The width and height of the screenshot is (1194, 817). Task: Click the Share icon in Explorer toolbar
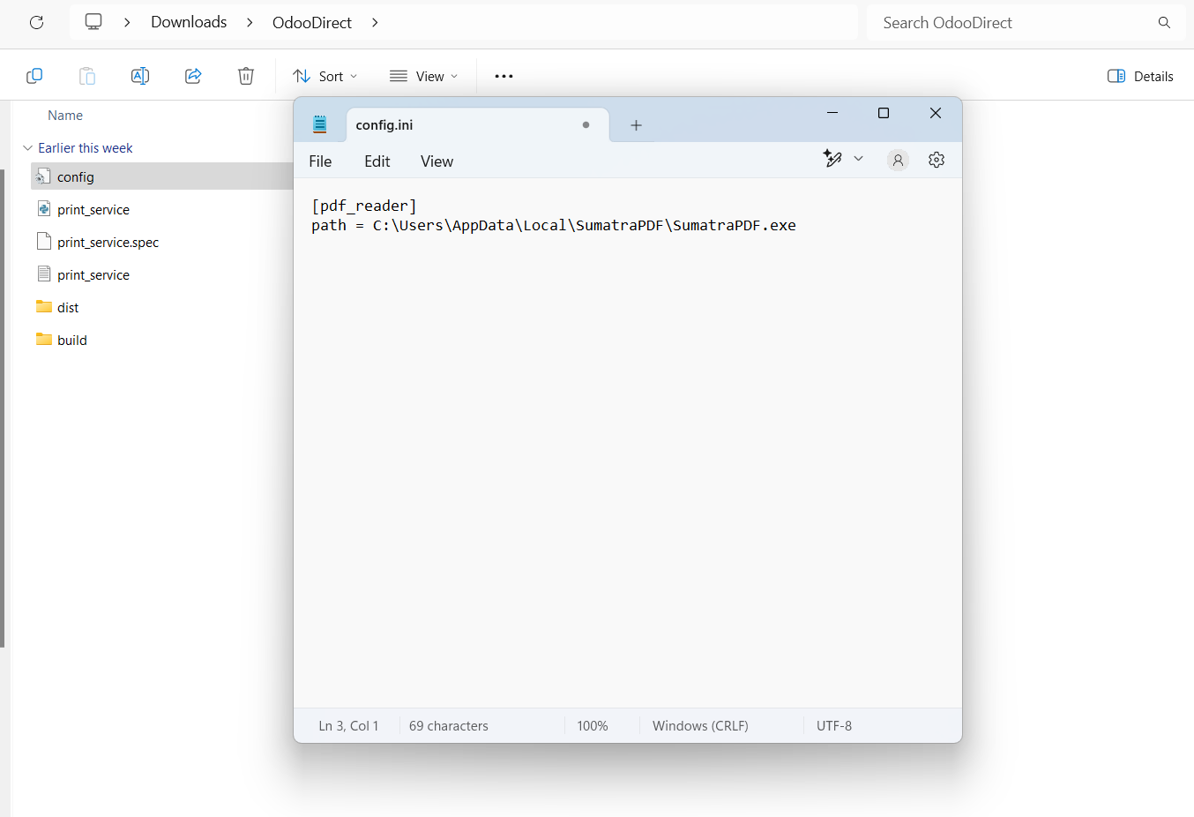click(193, 77)
